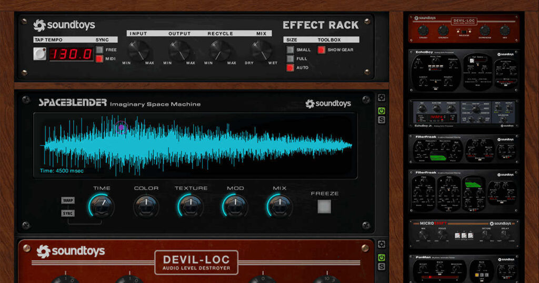
Task: Open SpaceBlender settings gear icon
Action: pos(381,98)
